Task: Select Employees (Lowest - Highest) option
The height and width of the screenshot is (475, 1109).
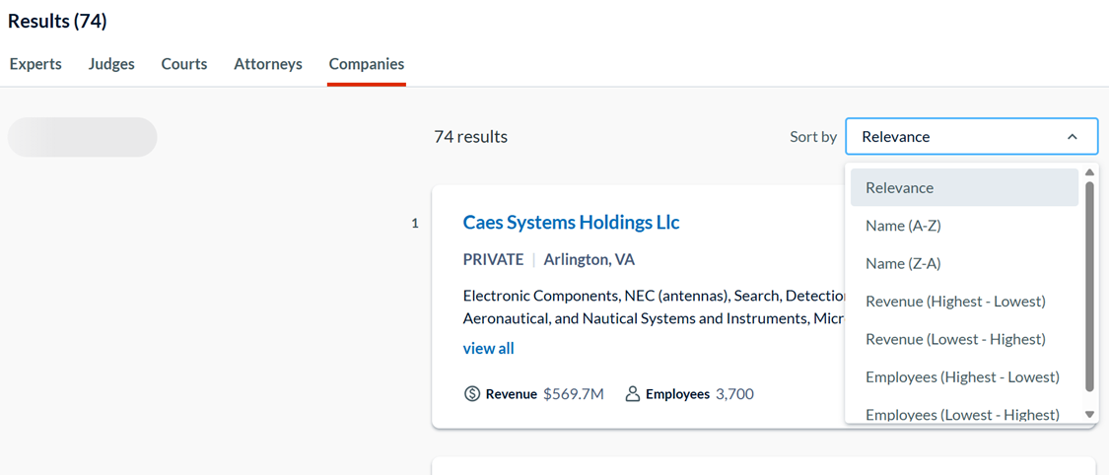Action: pyautogui.click(x=962, y=414)
